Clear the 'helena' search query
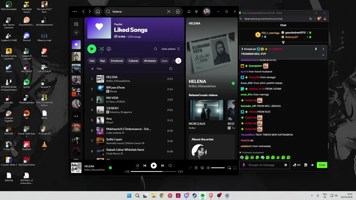 pos(169,11)
